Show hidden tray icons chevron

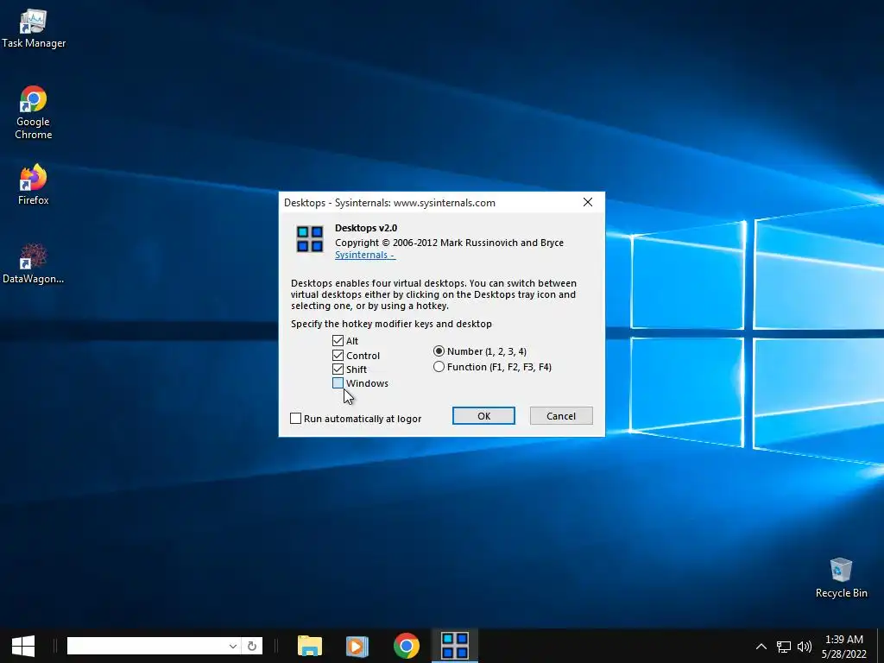point(761,647)
